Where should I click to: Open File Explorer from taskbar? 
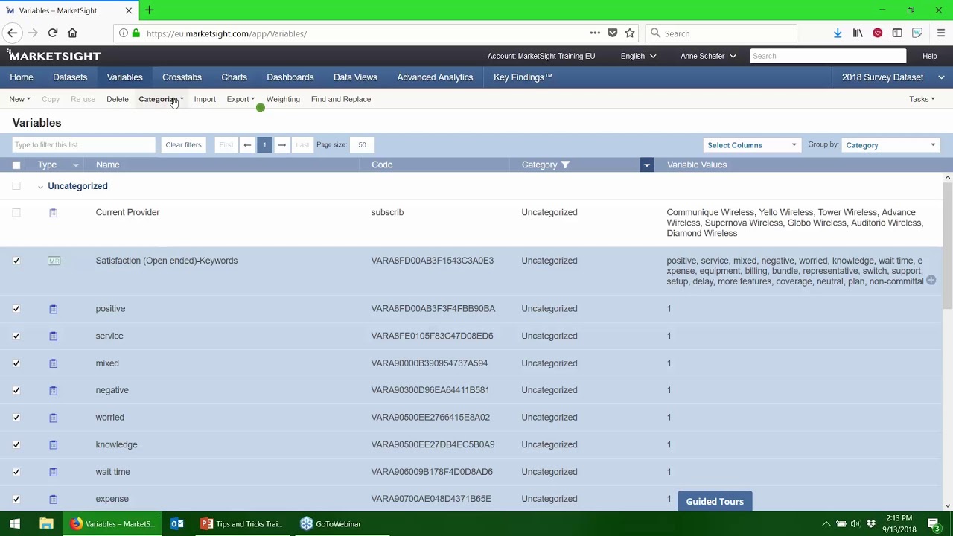[46, 524]
